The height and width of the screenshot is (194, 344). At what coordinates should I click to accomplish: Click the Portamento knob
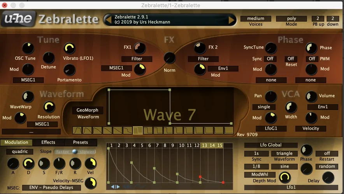[69, 70]
